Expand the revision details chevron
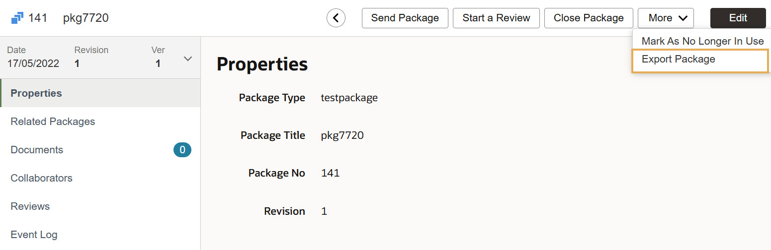The image size is (771, 250). click(x=188, y=59)
